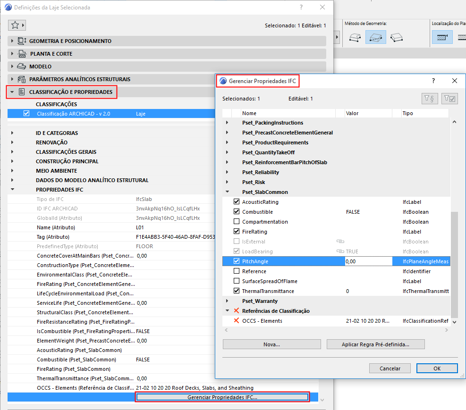
Task: Click the PitchAngle value input field
Action: coord(369,261)
